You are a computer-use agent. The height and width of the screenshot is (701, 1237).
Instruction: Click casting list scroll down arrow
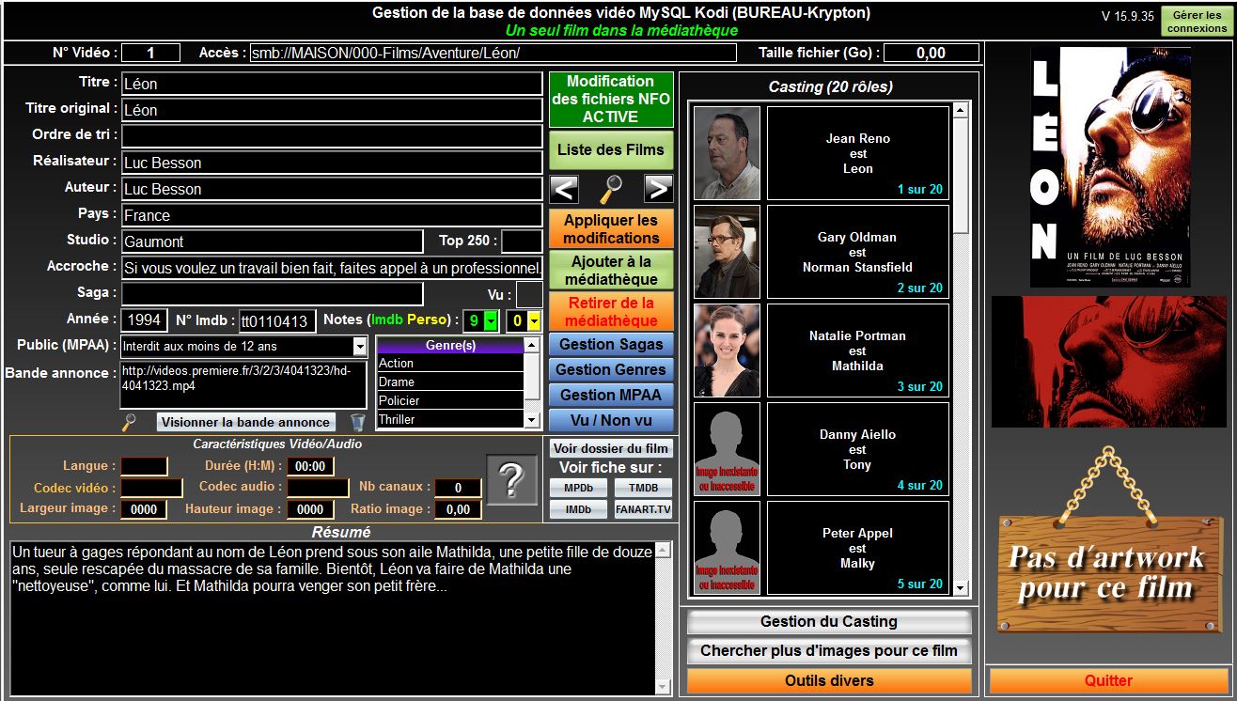[961, 587]
